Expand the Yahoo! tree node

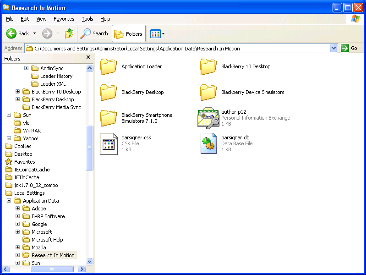tap(9, 138)
